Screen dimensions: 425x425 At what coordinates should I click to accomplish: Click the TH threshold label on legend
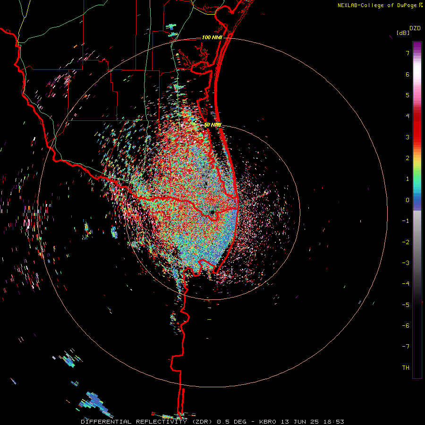[x=406, y=368]
